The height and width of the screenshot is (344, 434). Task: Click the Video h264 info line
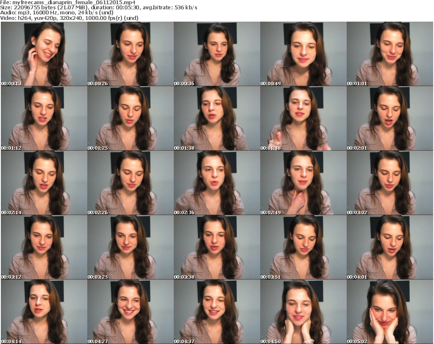point(69,18)
